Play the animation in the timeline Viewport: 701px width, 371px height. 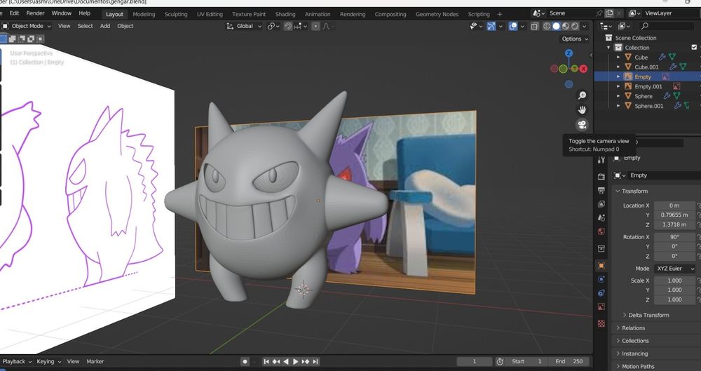click(x=296, y=362)
